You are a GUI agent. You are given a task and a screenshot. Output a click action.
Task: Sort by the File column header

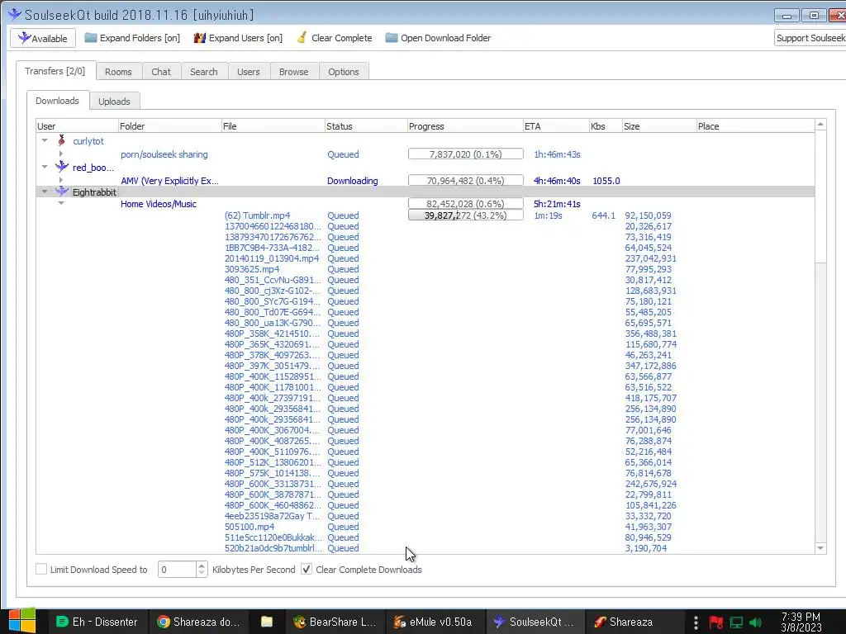pos(273,126)
